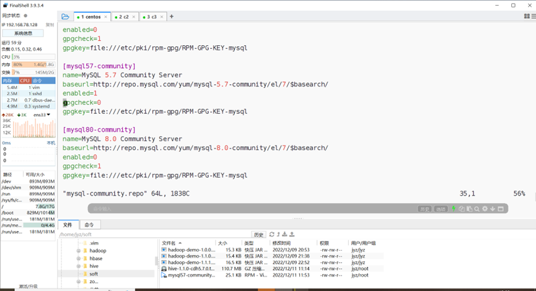
Task: Click the 本机 local latency label
Action: point(51,143)
